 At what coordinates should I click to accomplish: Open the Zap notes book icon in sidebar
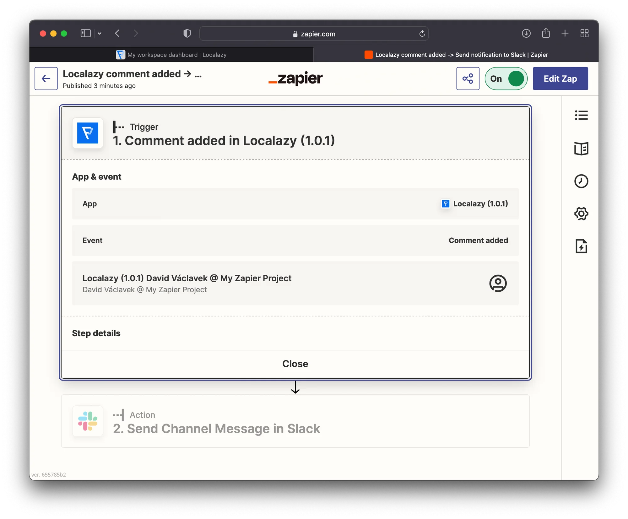tap(581, 149)
